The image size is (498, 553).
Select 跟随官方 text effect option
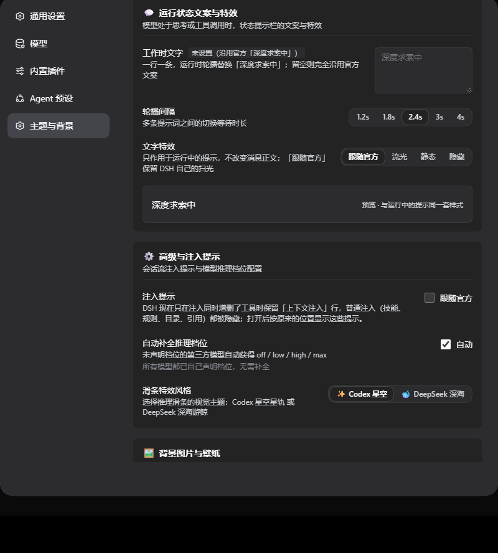pos(364,156)
